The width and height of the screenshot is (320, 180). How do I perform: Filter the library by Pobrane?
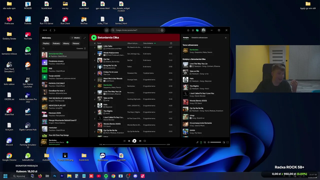coord(76,43)
